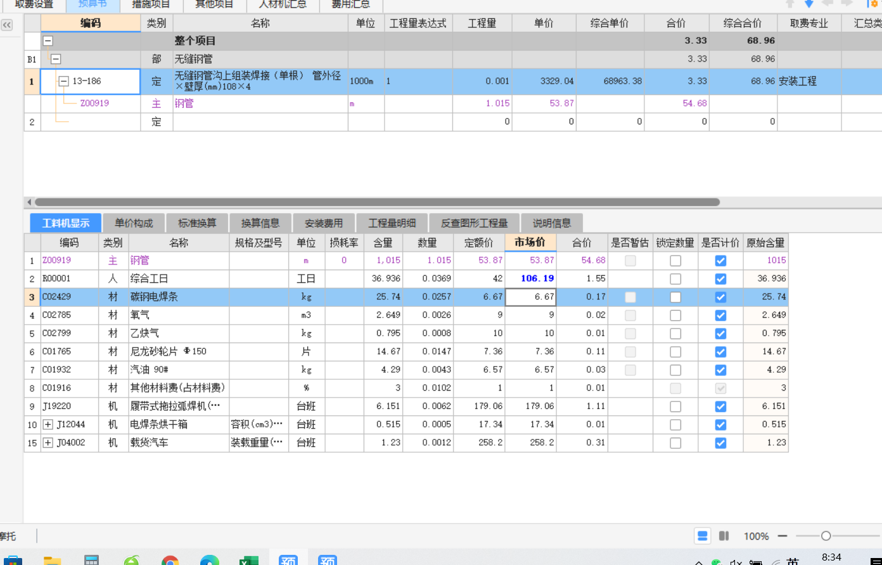This screenshot has width=882, height=565.
Task: Click the 市场价 column header
Action: 530,242
